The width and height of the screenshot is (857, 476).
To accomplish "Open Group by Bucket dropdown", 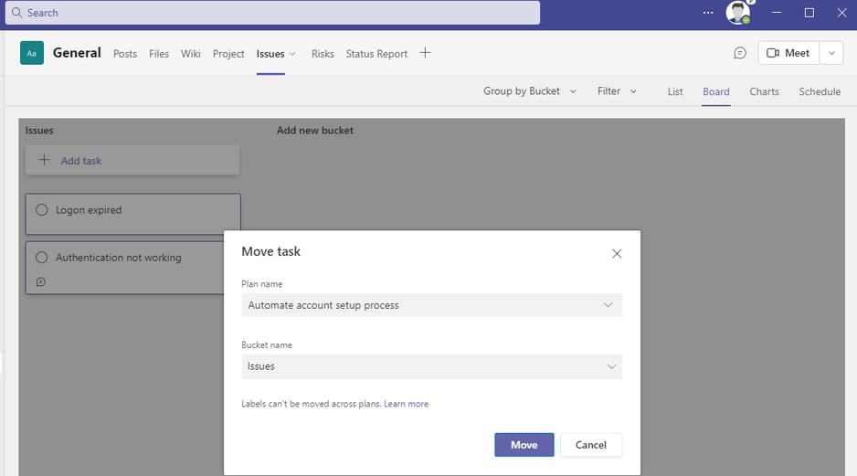I will (x=529, y=91).
